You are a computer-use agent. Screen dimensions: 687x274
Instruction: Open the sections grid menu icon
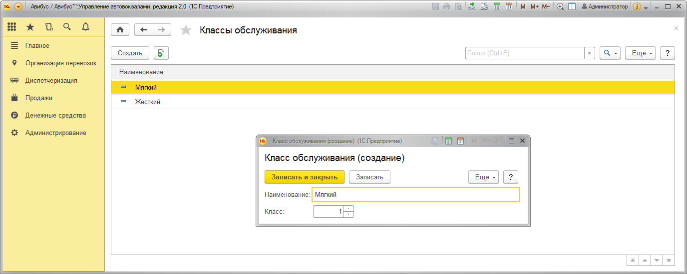point(12,27)
